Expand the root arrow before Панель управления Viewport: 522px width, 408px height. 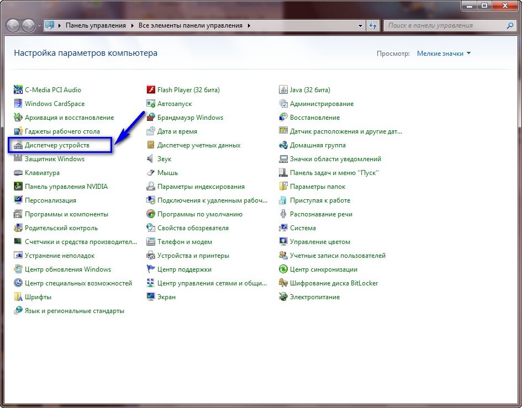[x=60, y=25]
